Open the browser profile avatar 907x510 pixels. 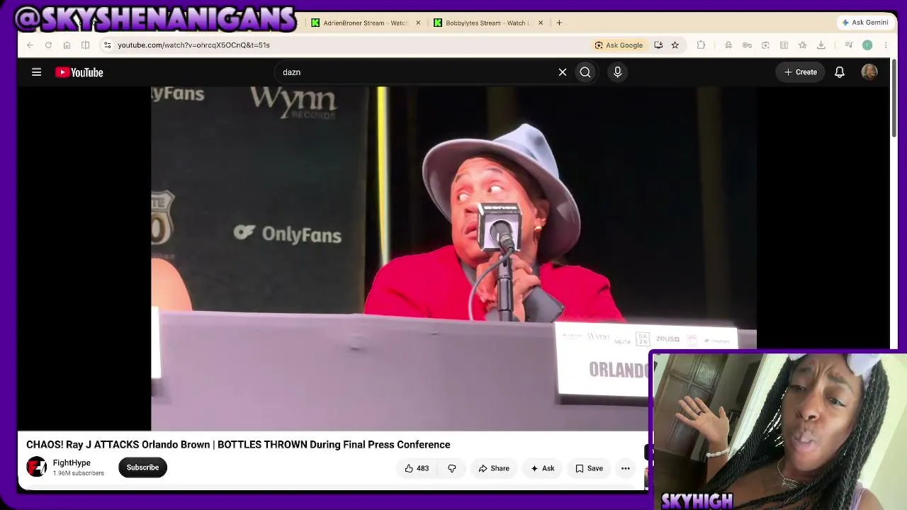867,45
